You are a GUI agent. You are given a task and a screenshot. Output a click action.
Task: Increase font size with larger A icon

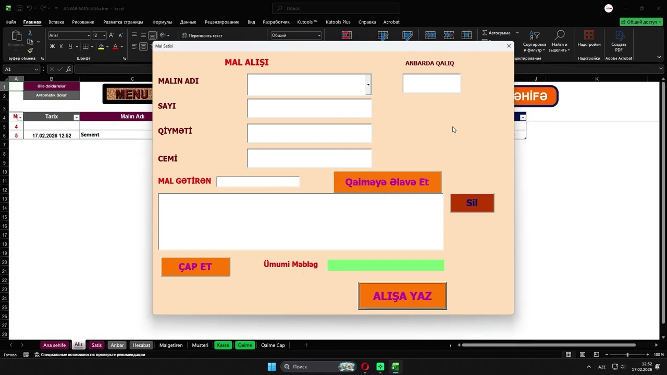tap(111, 35)
